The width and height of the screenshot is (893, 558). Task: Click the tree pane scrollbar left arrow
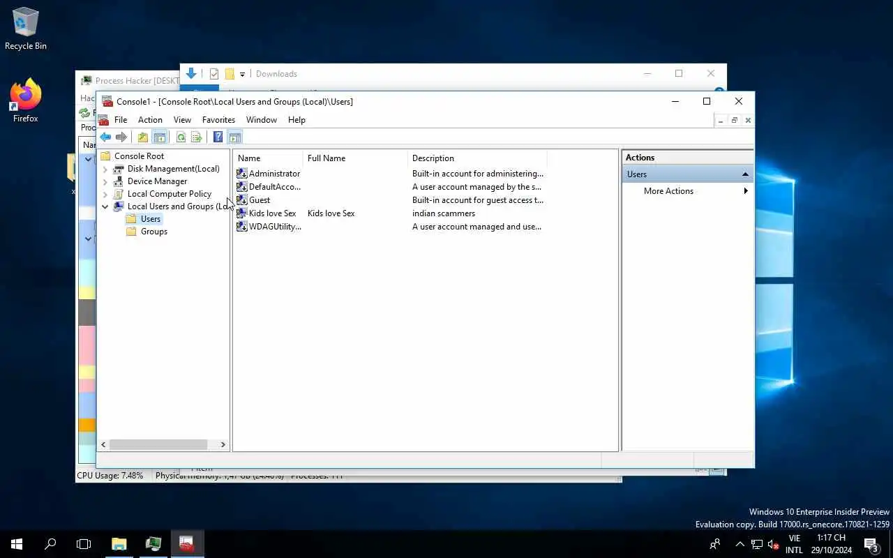[x=103, y=444]
